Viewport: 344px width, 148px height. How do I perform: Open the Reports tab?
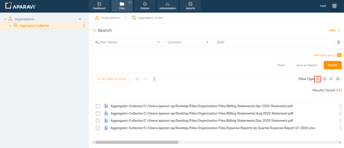[x=190, y=6]
